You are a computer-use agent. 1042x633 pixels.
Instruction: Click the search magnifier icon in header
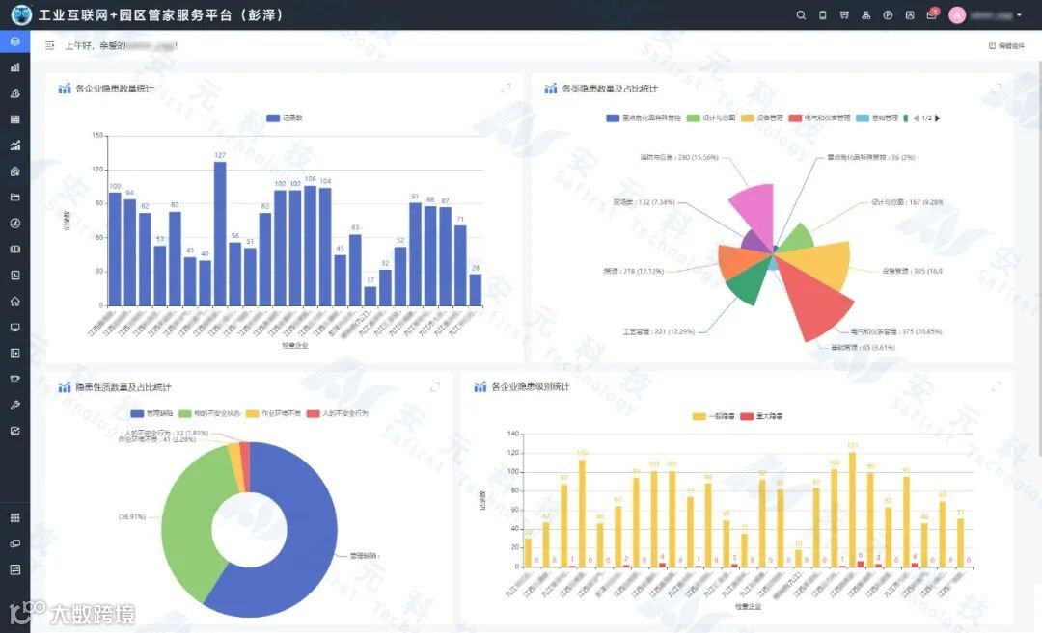(801, 15)
